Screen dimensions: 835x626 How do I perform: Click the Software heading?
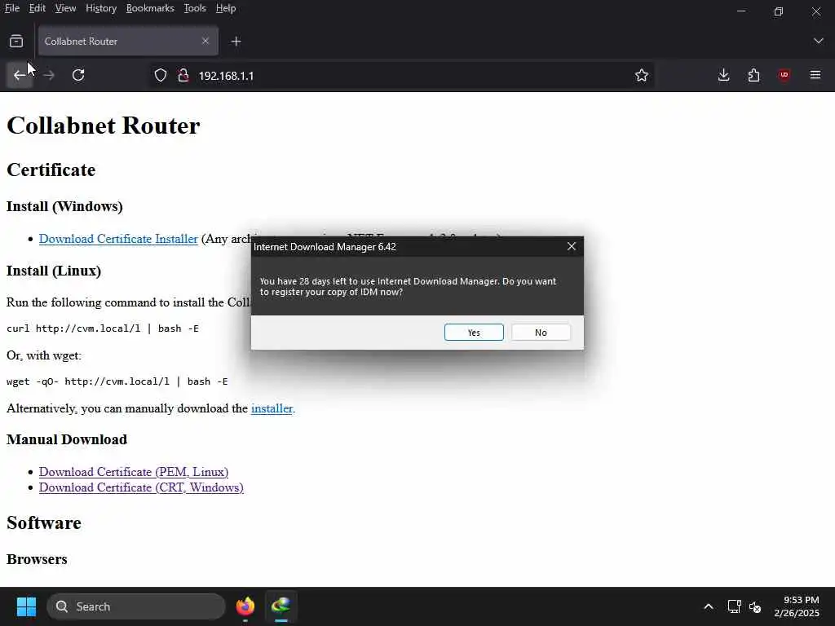pos(44,522)
